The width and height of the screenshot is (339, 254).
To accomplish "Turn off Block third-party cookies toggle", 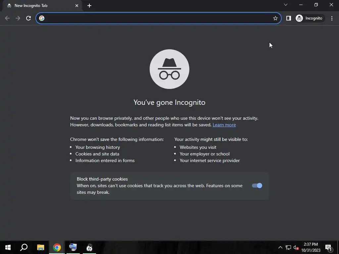I will [257, 186].
